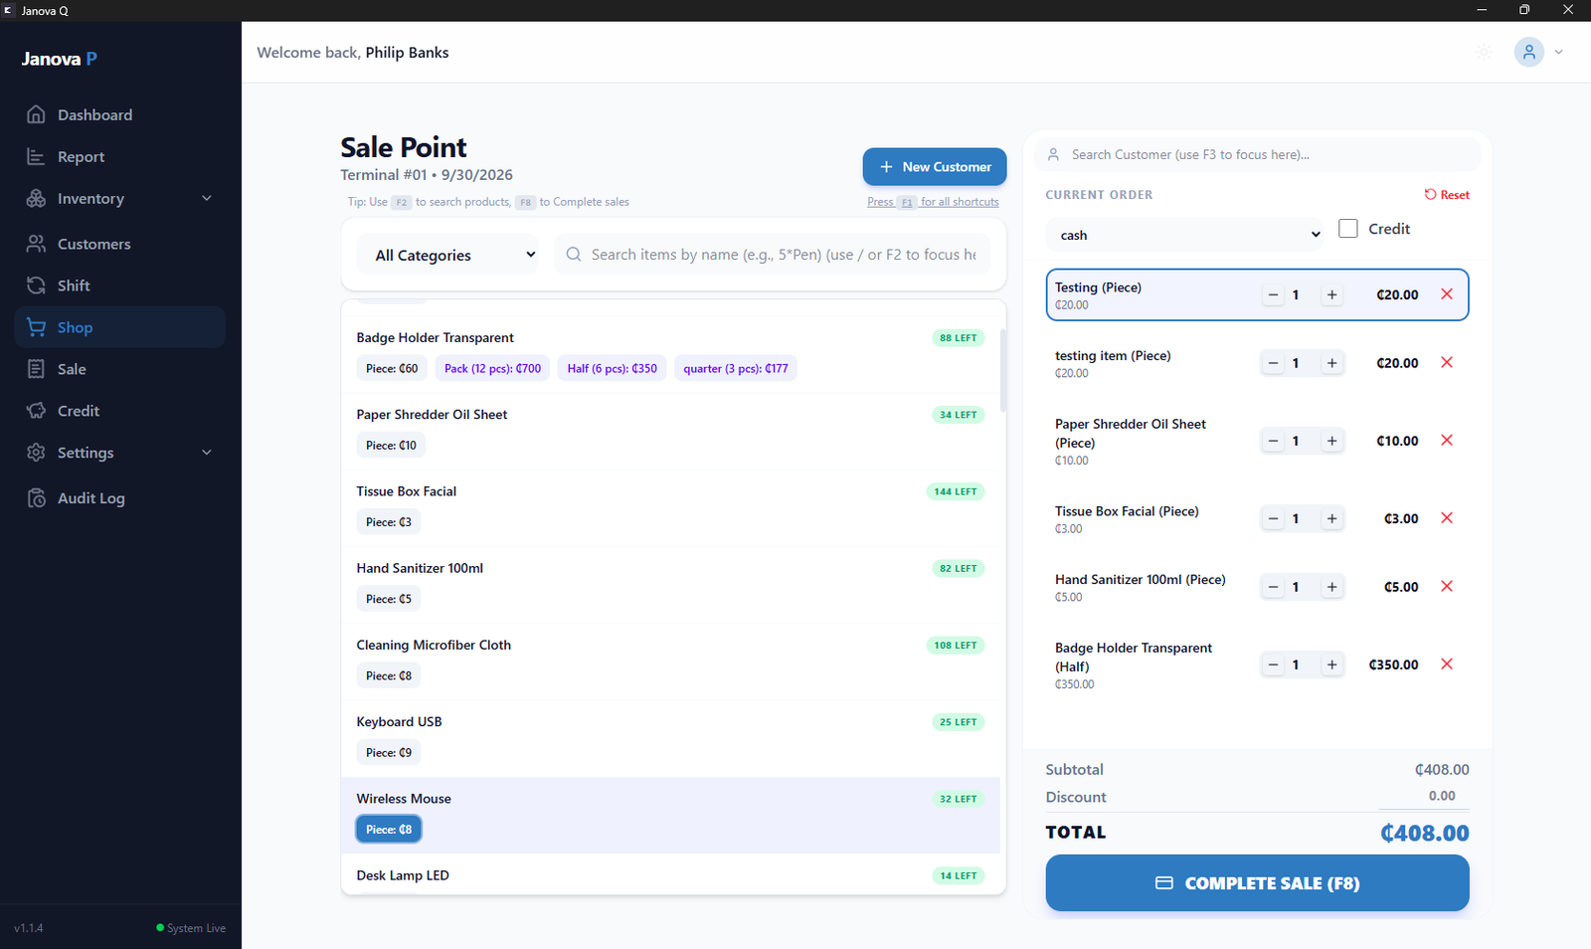The width and height of the screenshot is (1591, 949).
Task: Click the Shop cart icon in sidebar
Action: point(36,327)
